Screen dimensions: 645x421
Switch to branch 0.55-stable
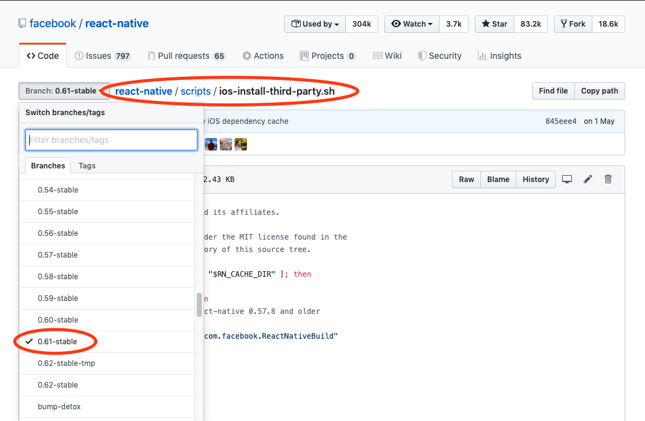pos(107,212)
